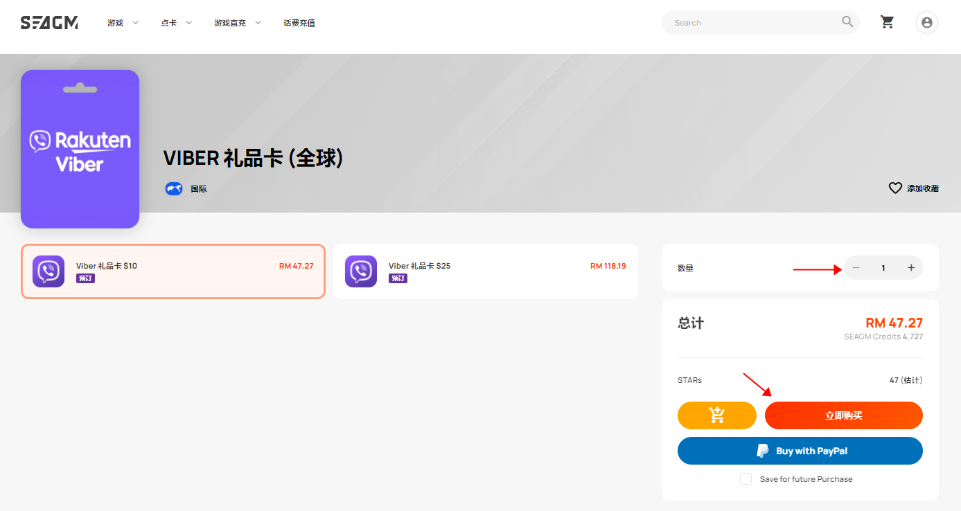Screen dimensions: 961x511
Task: Expand the 点卡 menu dropdown
Action: click(177, 23)
